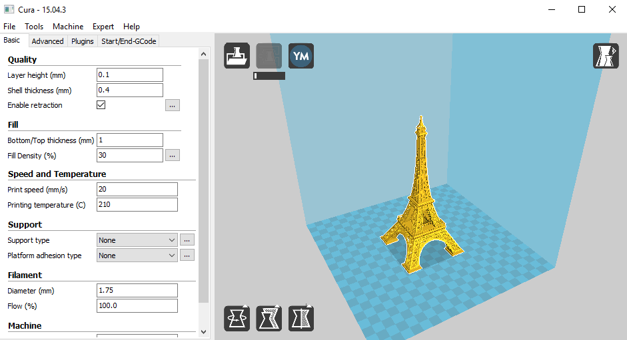Click the Layer height input field

(130, 75)
